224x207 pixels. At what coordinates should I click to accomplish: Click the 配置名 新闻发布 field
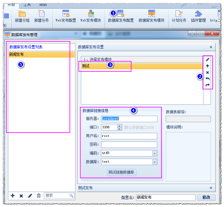(165, 198)
